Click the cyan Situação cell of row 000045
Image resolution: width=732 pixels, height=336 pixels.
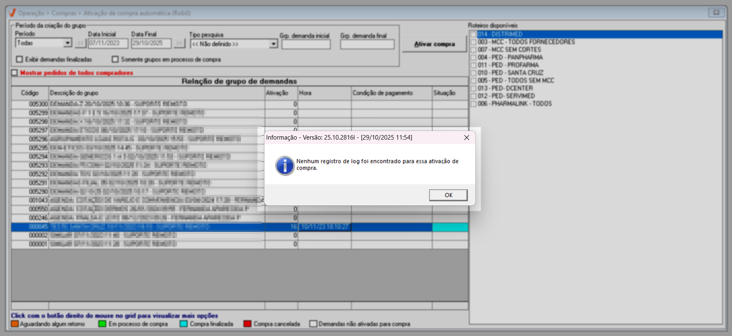pos(450,227)
